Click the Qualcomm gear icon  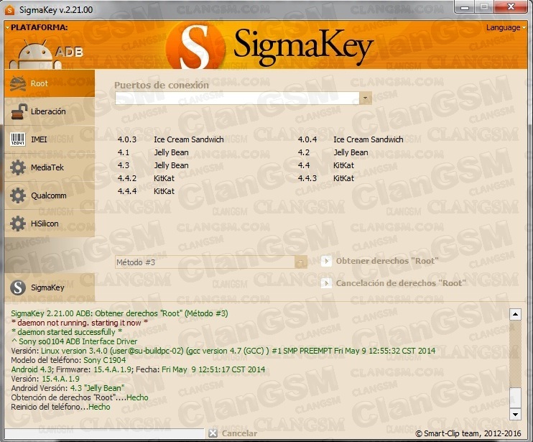tap(18, 195)
